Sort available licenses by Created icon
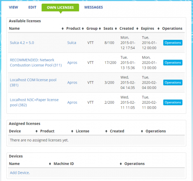Image resolution: width=193 pixels, height=181 pixels. tap(137, 29)
